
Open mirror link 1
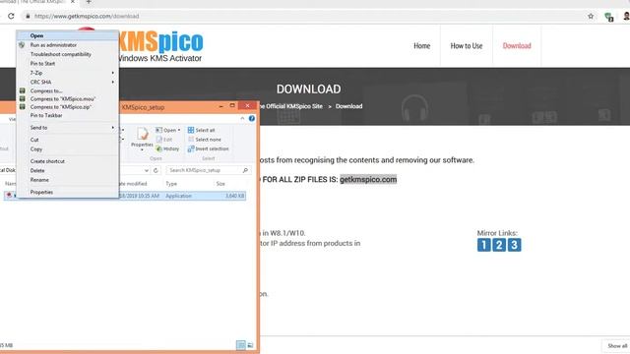tap(484, 245)
